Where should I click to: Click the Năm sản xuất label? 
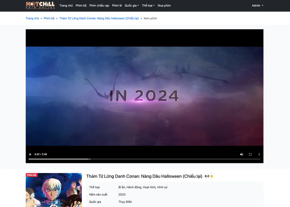98,195
